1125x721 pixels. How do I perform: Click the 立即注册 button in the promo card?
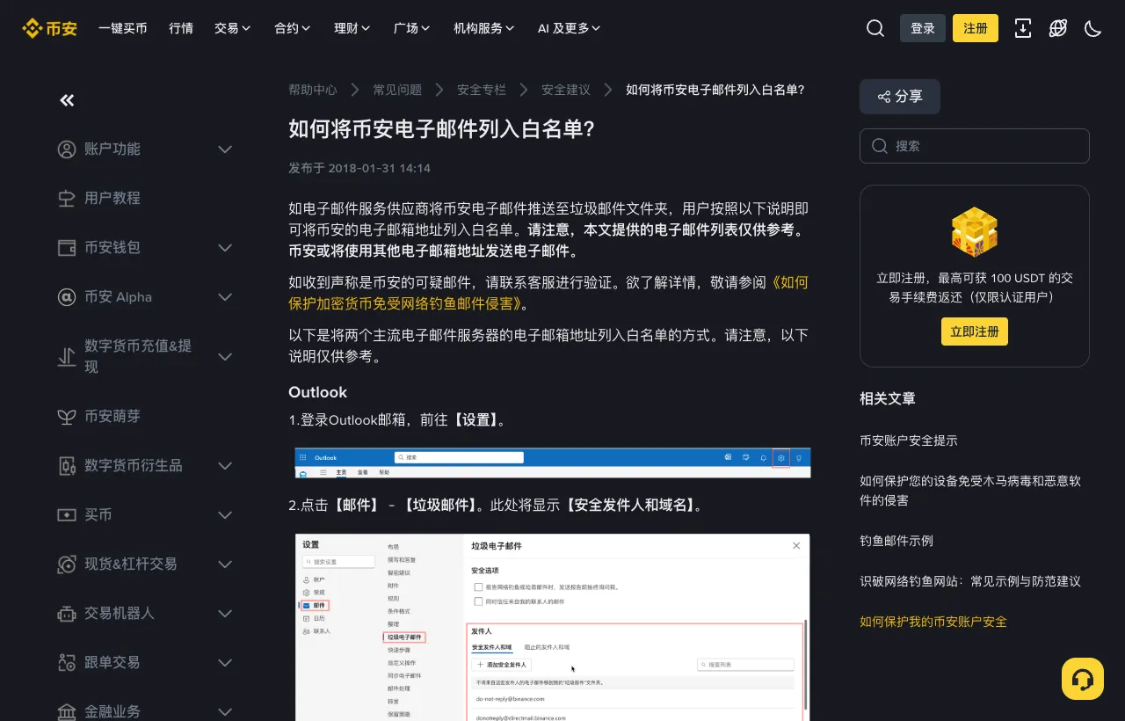975,331
